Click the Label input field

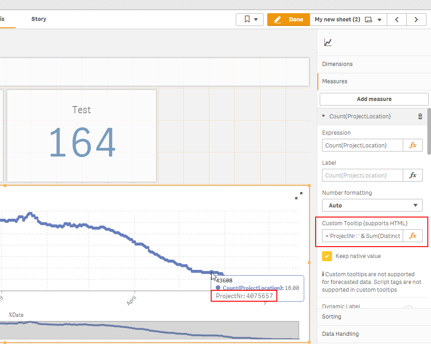pos(362,175)
